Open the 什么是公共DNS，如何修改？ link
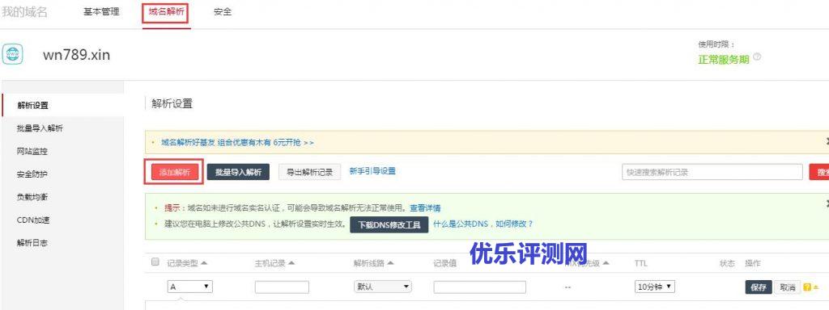This screenshot has height=310, width=829. [483, 224]
